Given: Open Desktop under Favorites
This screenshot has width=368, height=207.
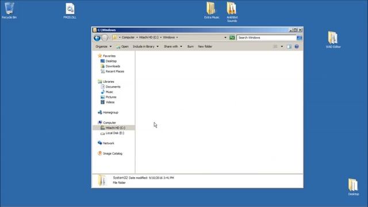Looking at the screenshot, I should (x=111, y=61).
